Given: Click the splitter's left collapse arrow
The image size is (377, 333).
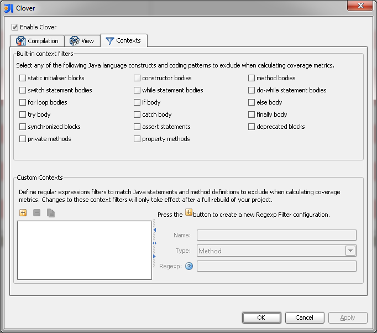Looking at the screenshot, I should coord(154,229).
